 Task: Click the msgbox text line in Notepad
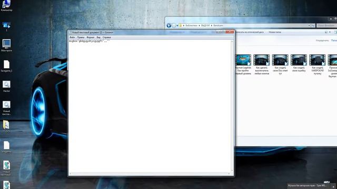[x=89, y=41]
